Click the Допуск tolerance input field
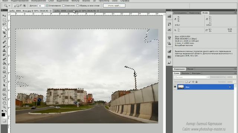This screenshot has width=238, height=133. [x=41, y=6]
